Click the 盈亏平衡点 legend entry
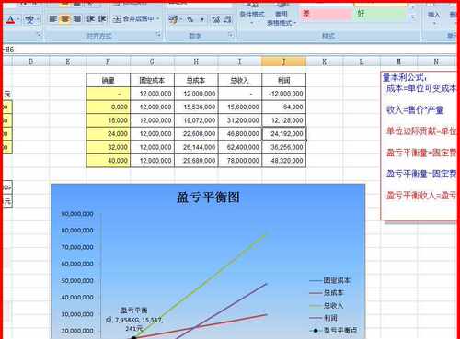The image size is (460, 339). point(333,331)
